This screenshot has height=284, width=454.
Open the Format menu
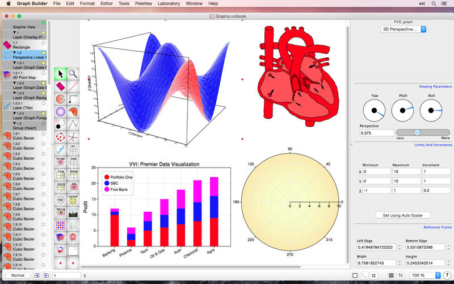click(87, 3)
